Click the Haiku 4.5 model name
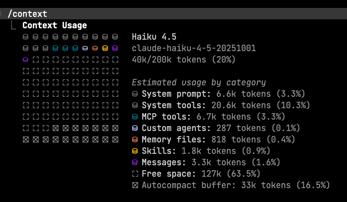 coord(154,37)
